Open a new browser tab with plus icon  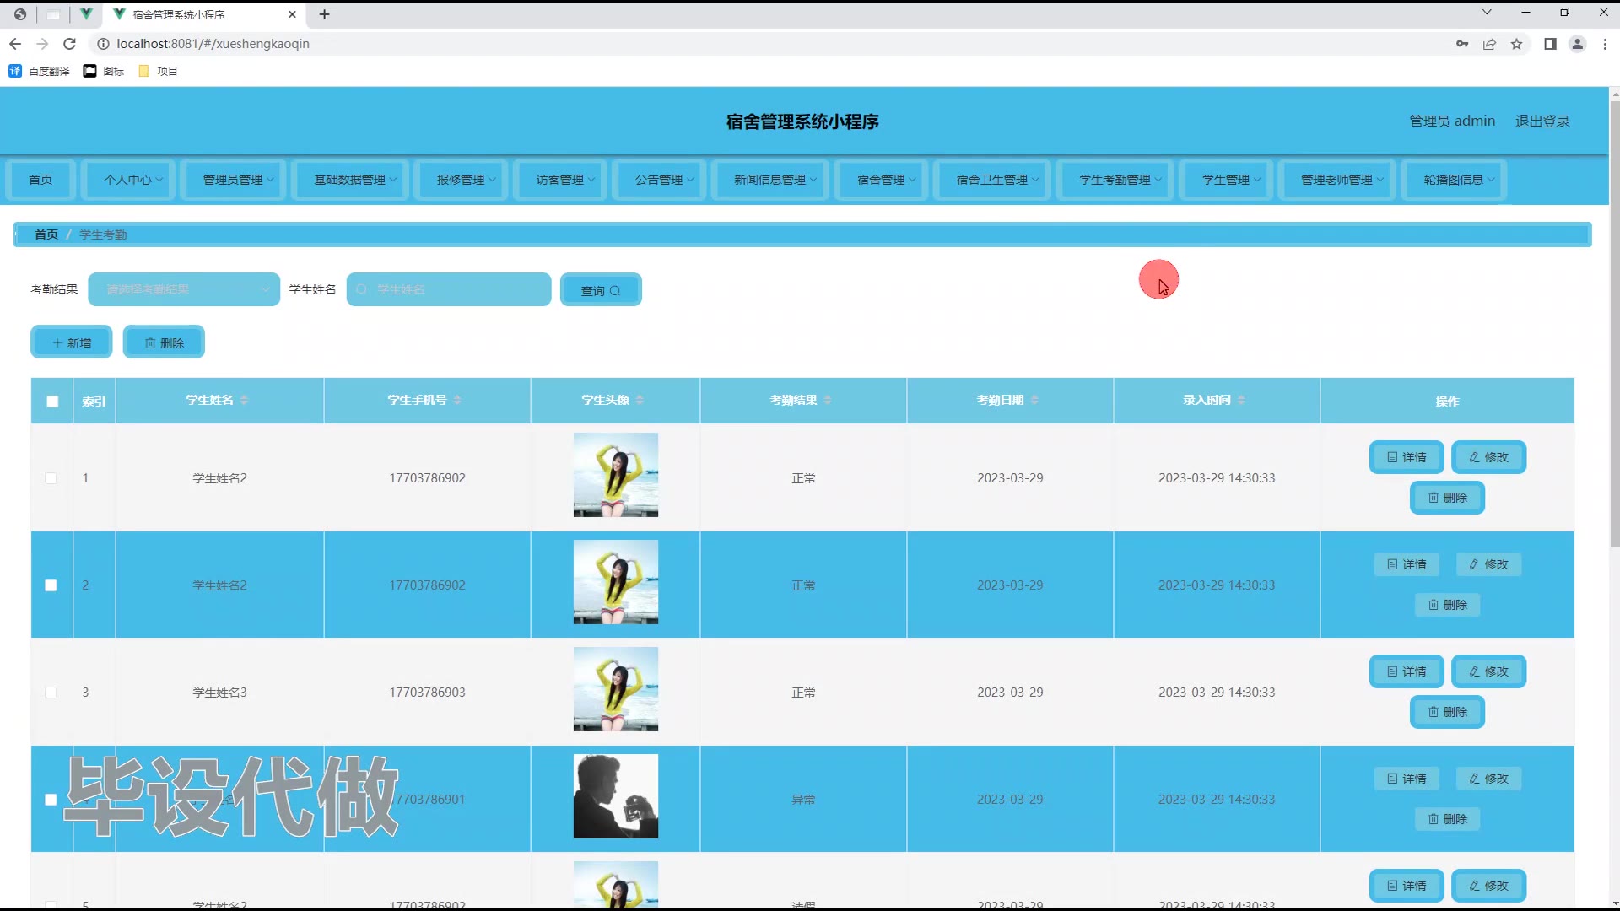tap(324, 14)
